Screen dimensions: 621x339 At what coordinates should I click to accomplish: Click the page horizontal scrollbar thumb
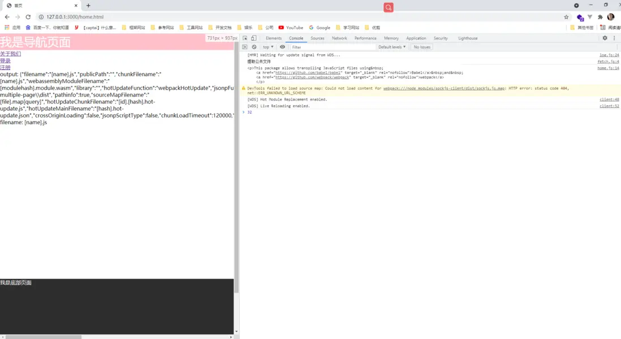pos(44,337)
